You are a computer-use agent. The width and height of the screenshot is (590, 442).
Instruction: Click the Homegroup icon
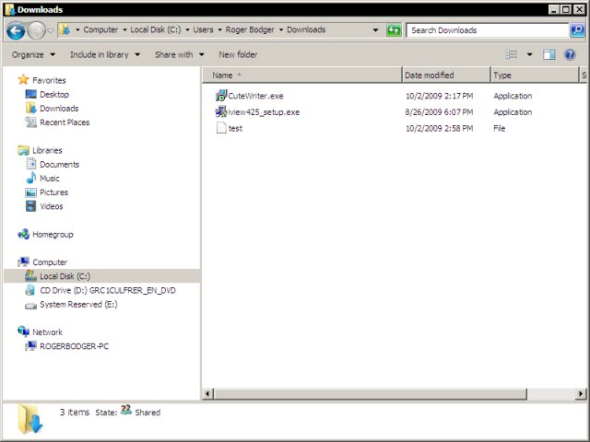tap(23, 234)
